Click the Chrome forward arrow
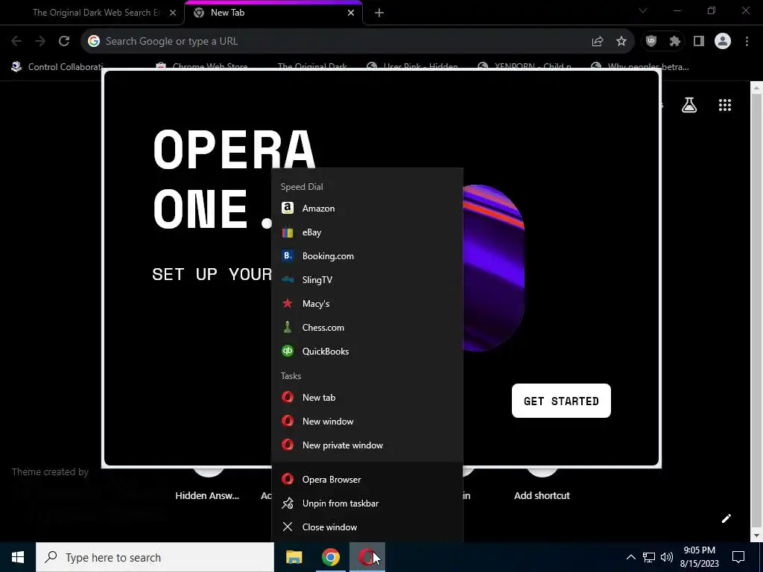 (x=40, y=42)
